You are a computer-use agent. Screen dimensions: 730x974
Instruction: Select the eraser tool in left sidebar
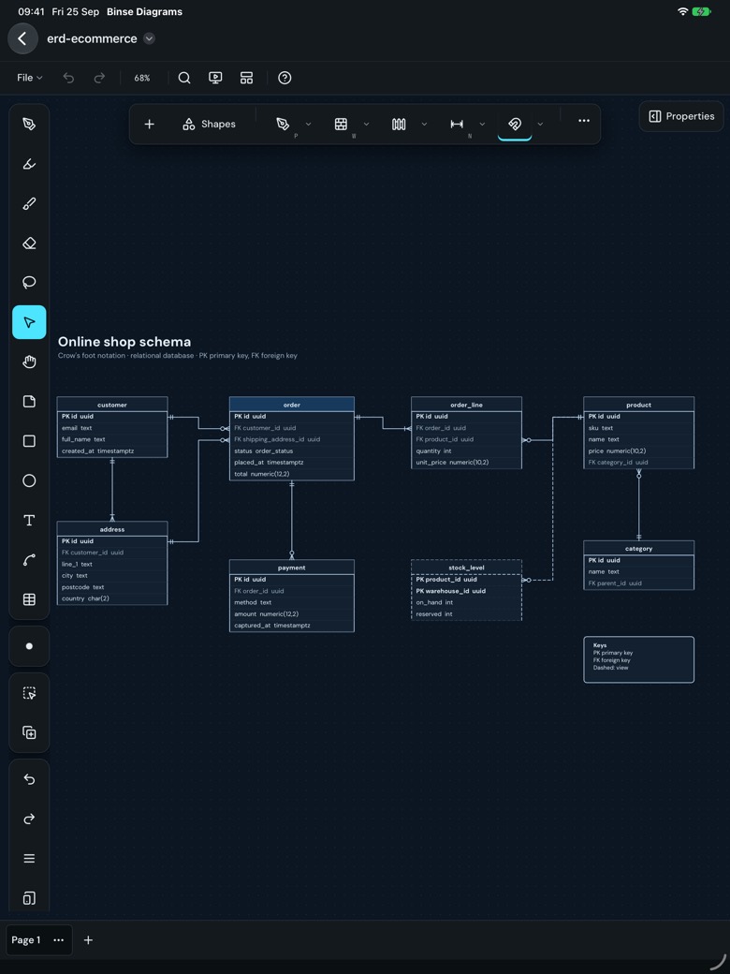[29, 243]
